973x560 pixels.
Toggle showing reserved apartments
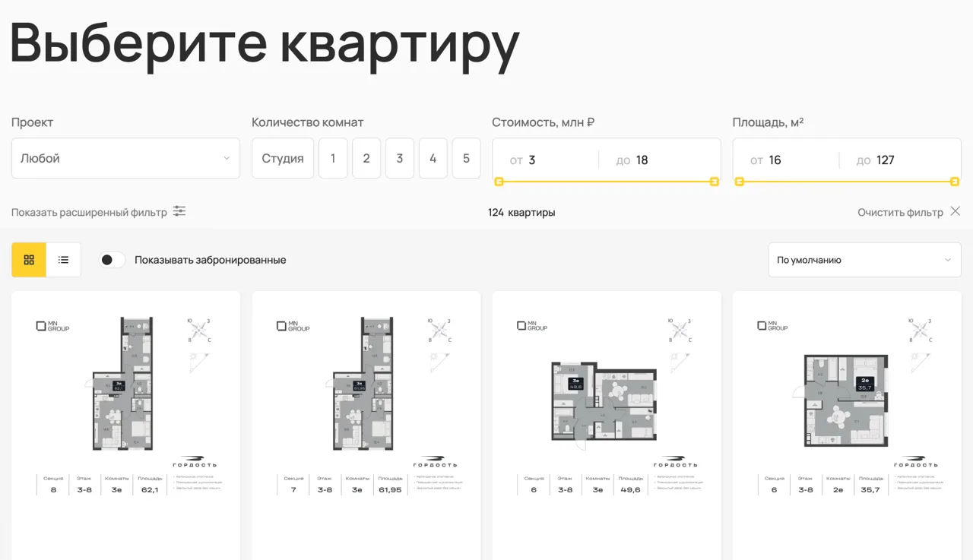[x=112, y=260]
